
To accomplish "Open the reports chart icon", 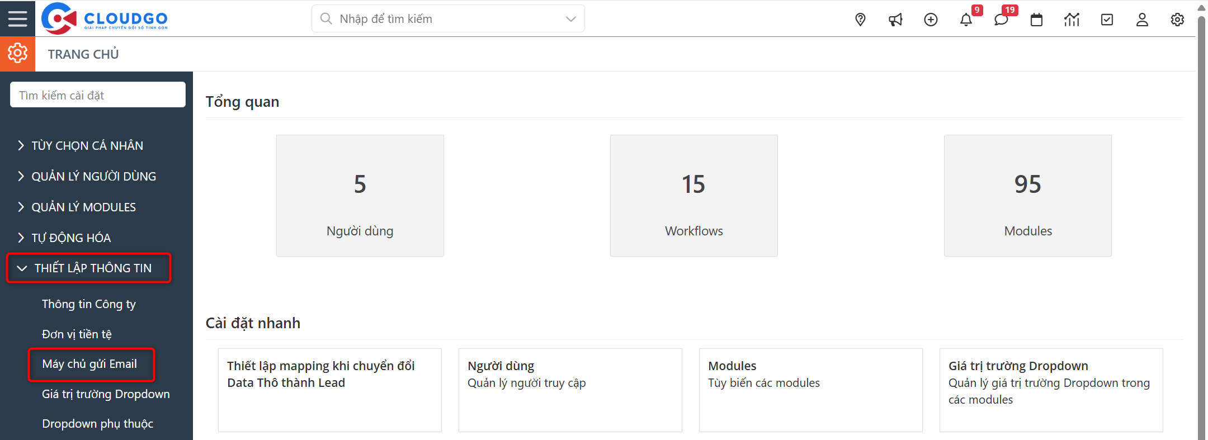I will tap(1072, 20).
